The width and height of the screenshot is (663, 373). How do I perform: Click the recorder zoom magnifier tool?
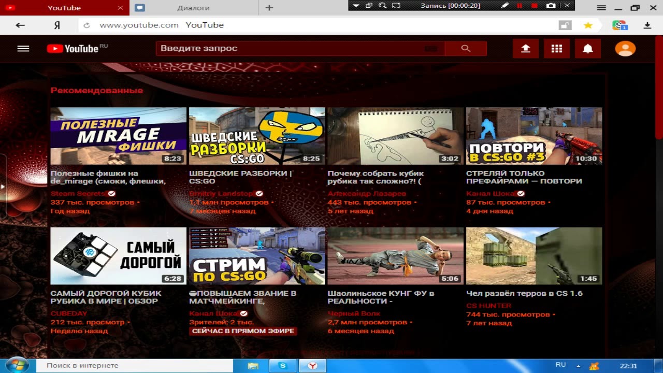382,6
